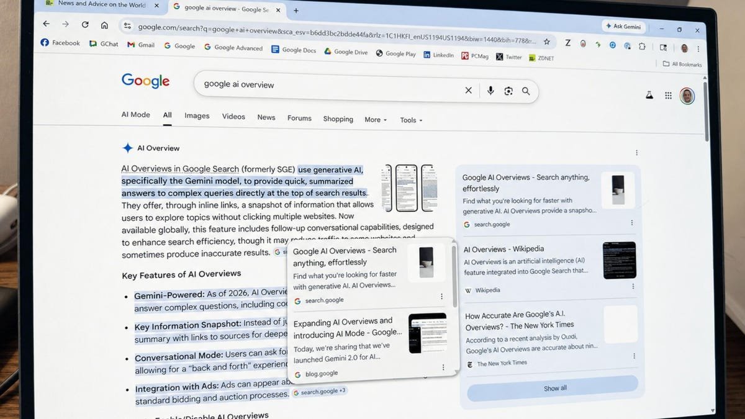The image size is (745, 419).
Task: Open the Google Advanced bookmark
Action: coord(233,48)
